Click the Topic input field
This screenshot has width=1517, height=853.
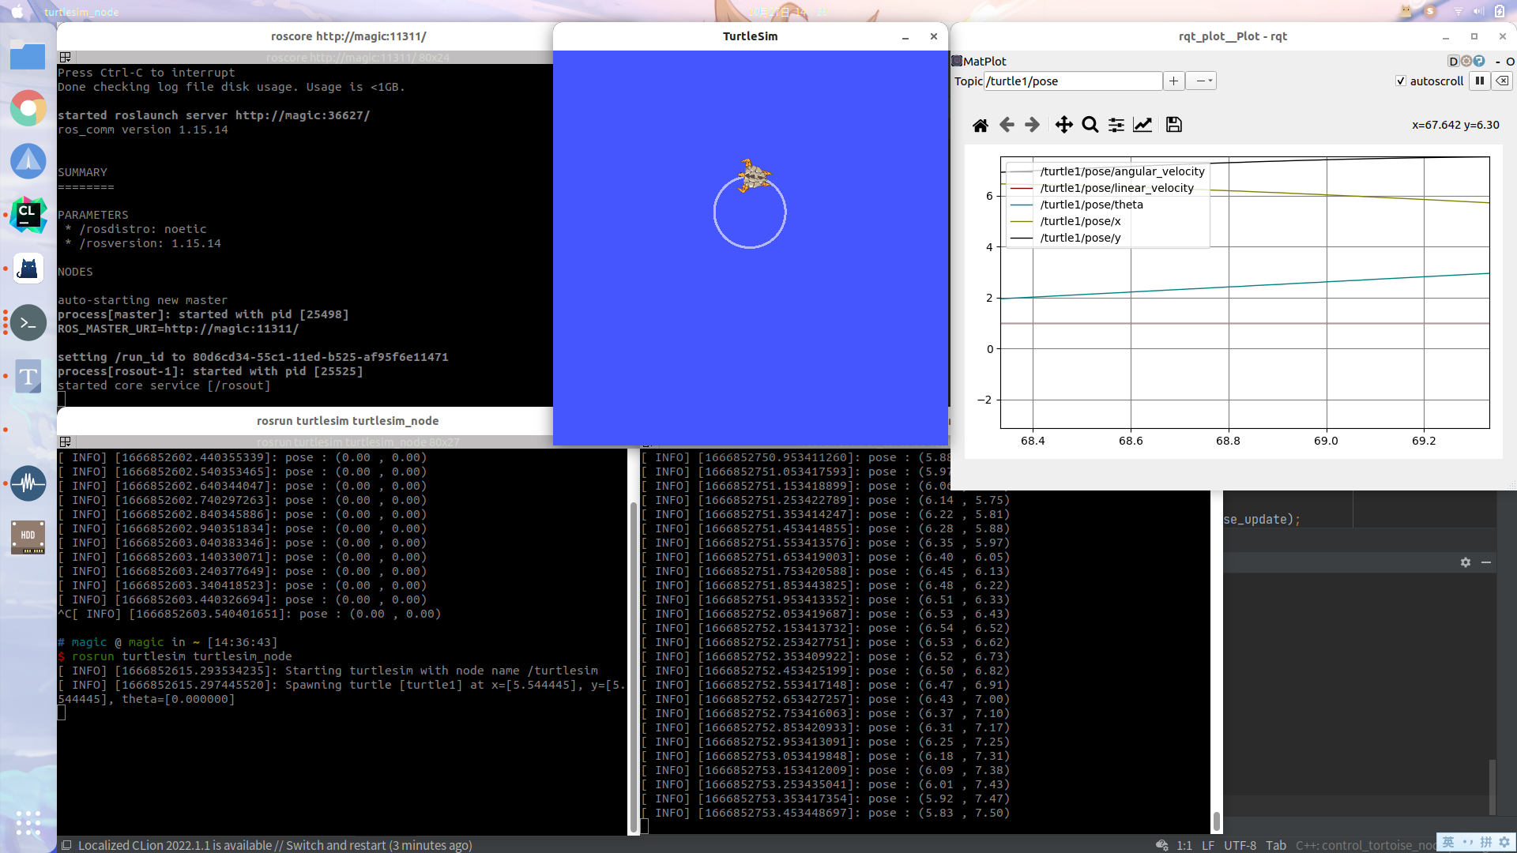click(x=1072, y=81)
